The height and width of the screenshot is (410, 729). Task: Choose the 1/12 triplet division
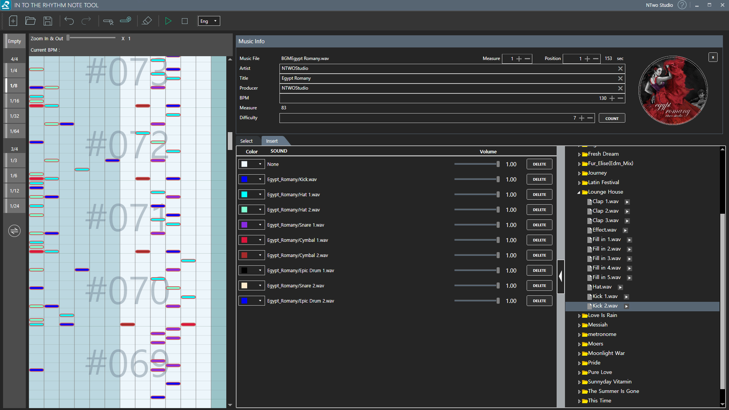14,191
